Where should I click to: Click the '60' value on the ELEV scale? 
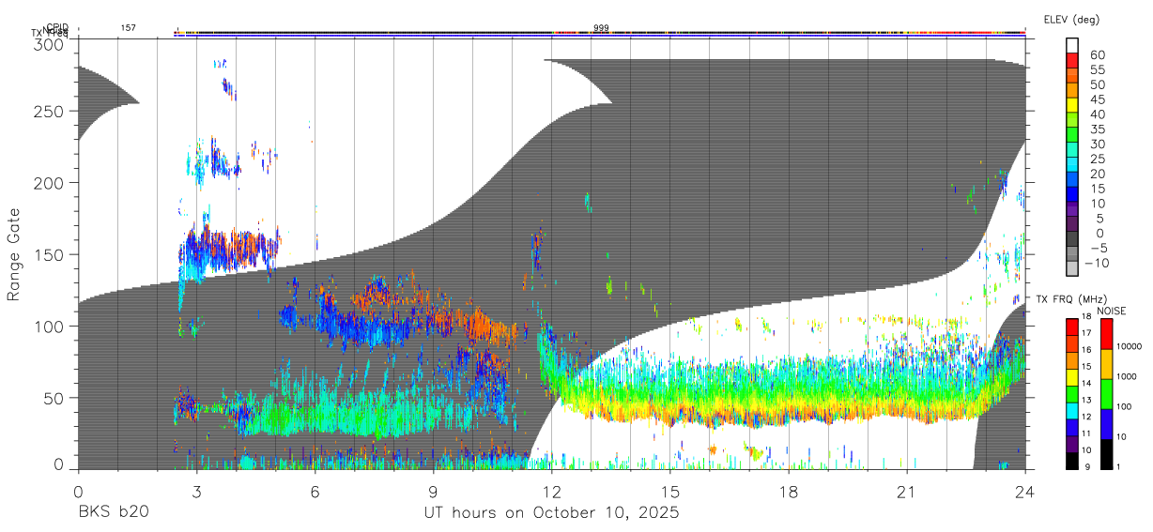tap(1097, 54)
